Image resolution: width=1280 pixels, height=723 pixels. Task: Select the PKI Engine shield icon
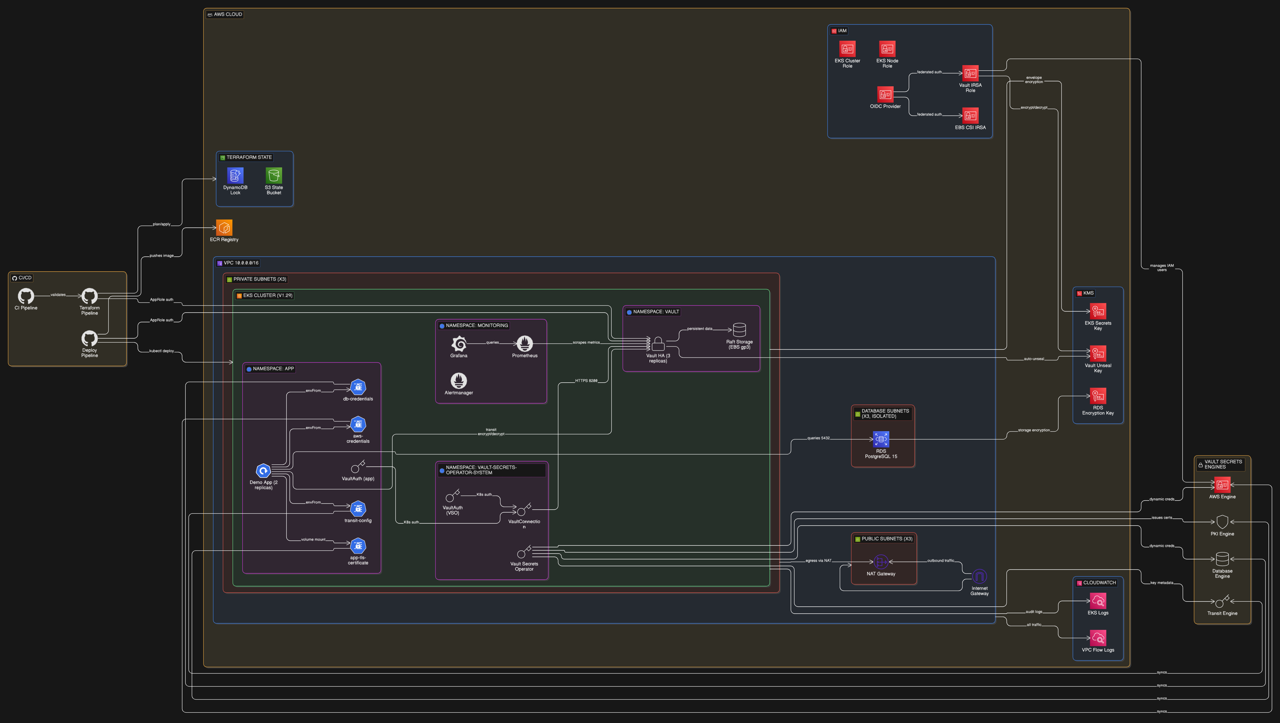(x=1222, y=522)
